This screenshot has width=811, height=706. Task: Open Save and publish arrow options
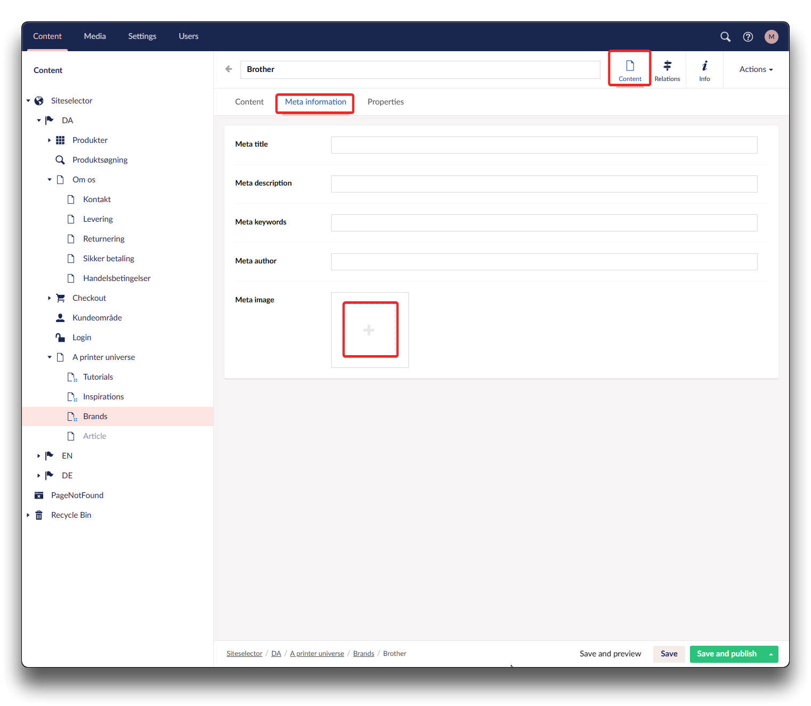770,654
